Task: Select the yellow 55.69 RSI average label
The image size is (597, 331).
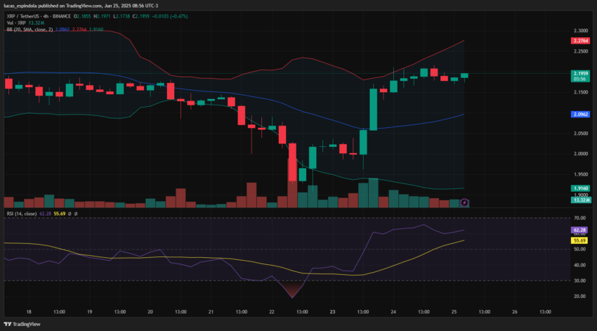Action: coord(579,241)
